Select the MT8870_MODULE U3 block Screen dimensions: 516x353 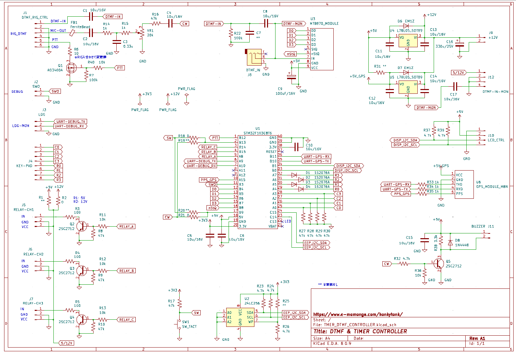pyautogui.click(x=321, y=49)
